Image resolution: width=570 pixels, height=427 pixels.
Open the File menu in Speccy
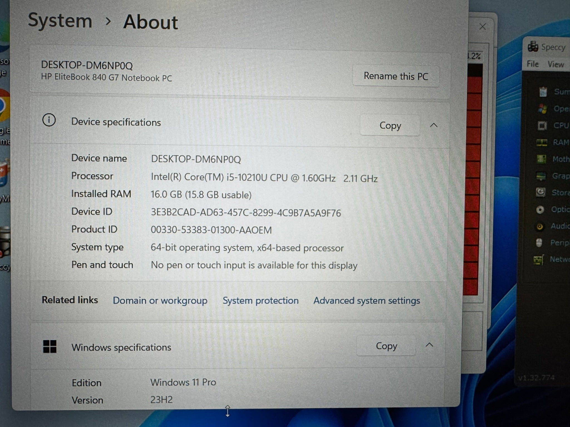tap(532, 64)
